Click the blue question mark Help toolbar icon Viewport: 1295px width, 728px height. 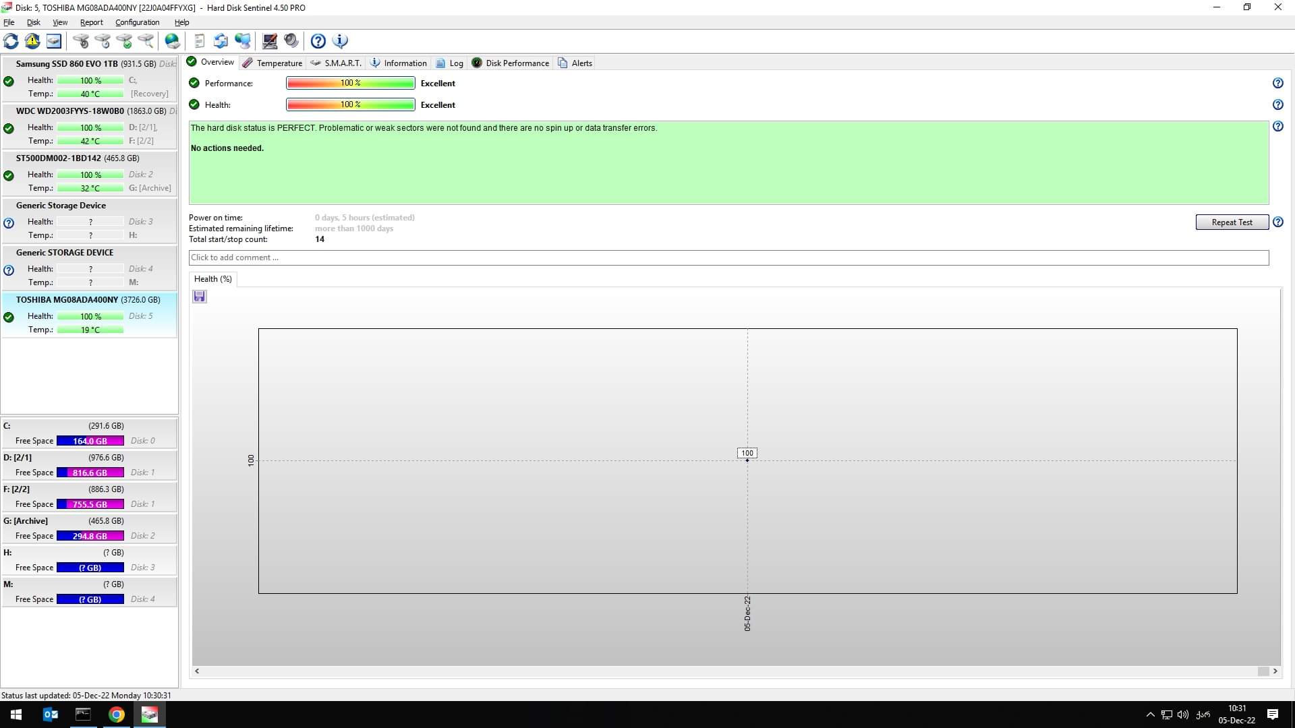pyautogui.click(x=318, y=41)
